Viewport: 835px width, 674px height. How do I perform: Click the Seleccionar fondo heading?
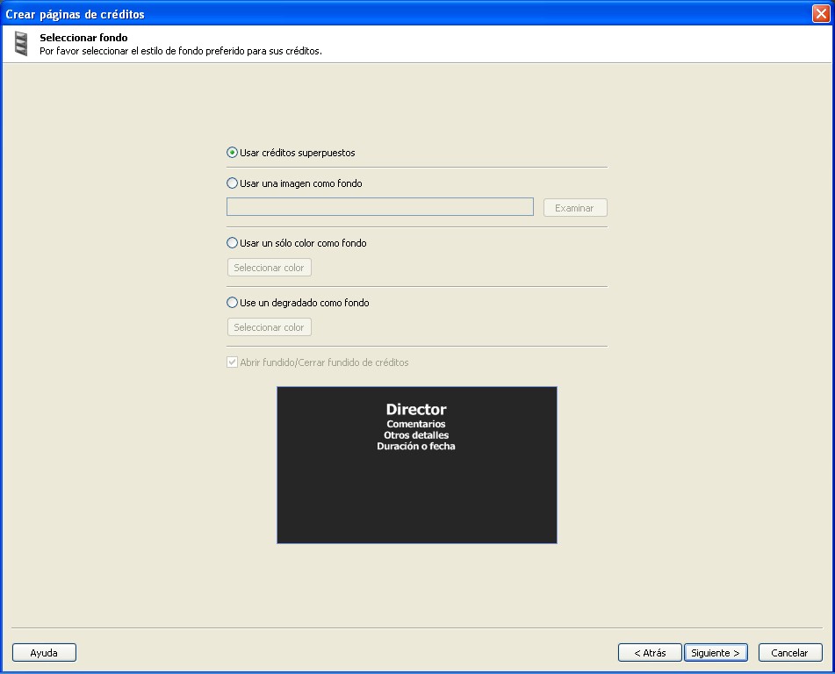(83, 37)
